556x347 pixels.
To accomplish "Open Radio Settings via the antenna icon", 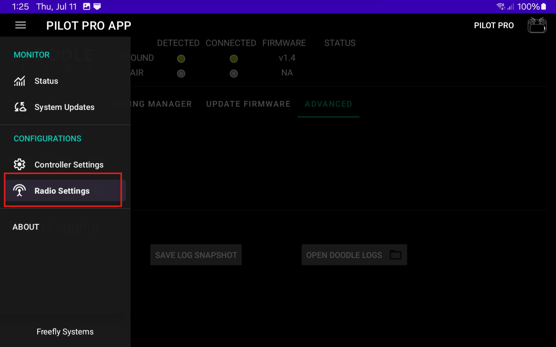I will (x=20, y=191).
